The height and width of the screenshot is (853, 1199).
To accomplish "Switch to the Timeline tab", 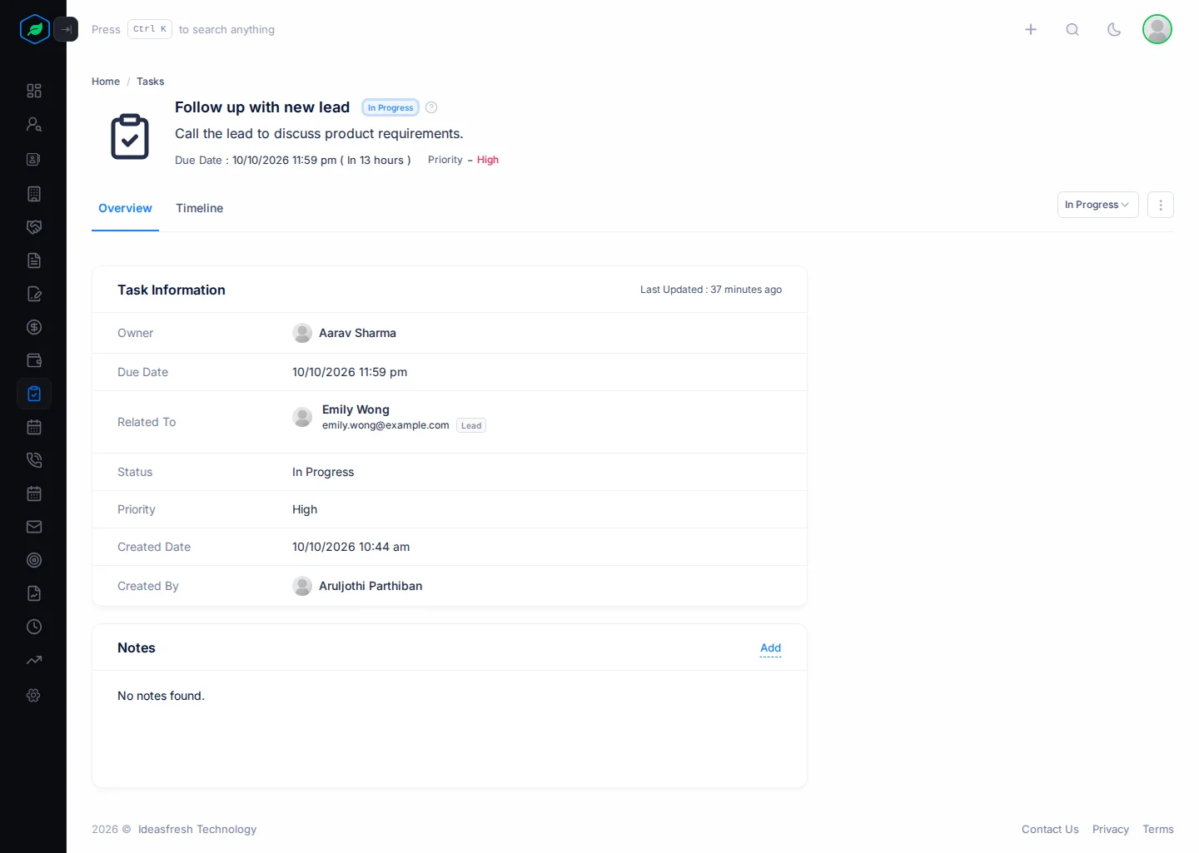I will (199, 208).
